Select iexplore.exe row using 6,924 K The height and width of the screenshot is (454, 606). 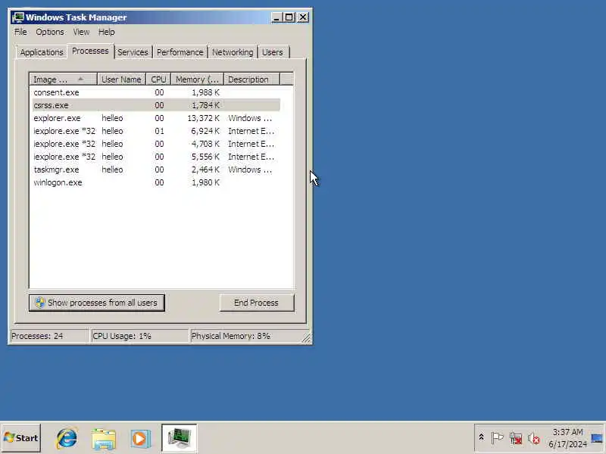pos(156,131)
